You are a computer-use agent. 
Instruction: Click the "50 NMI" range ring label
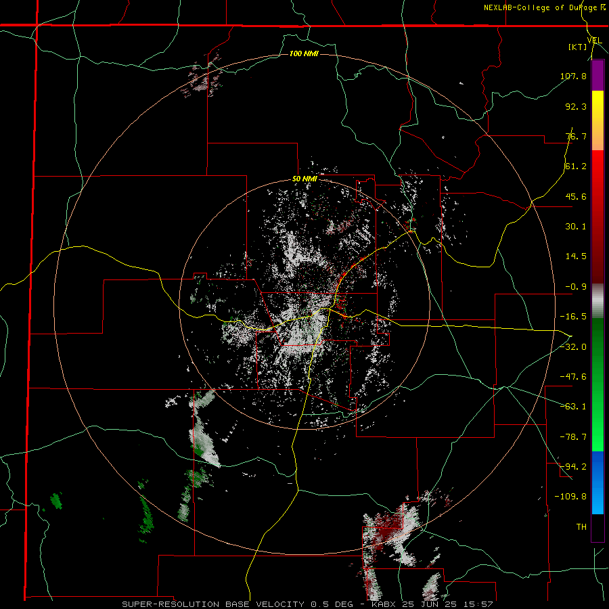coord(304,179)
